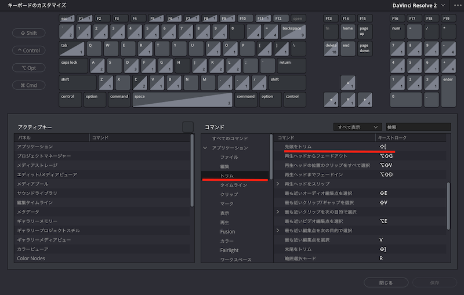464x295 pixels.
Task: Expand 最も近いクリップを次の目的で選択 row
Action: [x=278, y=212]
